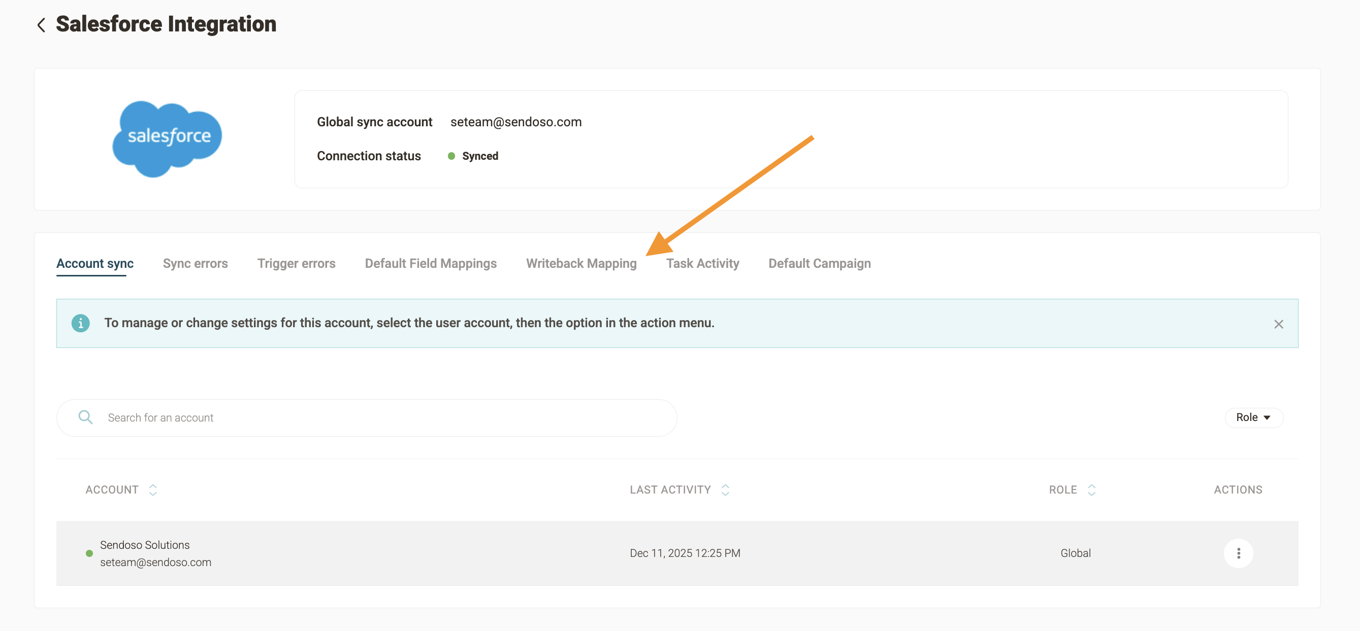
Task: Click the Global role cell
Action: (x=1076, y=553)
